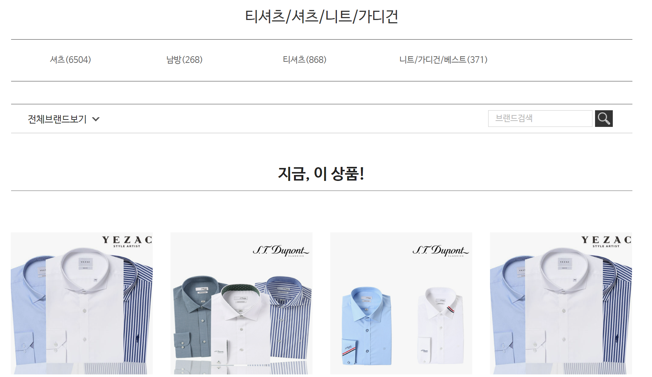
Task: Click the 지금, 이 상품! section heading
Action: tap(321, 174)
